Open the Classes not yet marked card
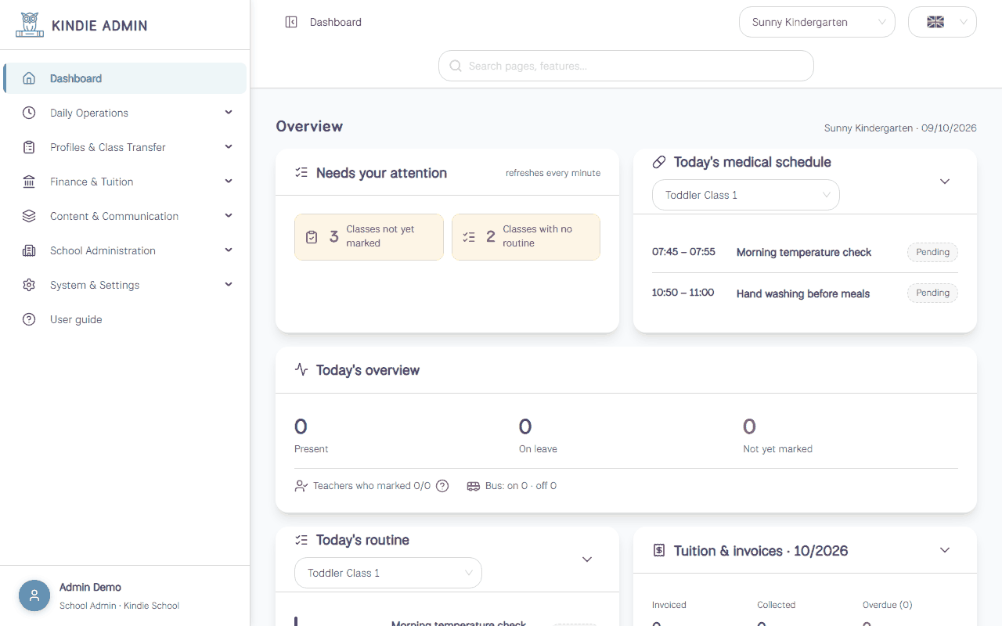This screenshot has height=626, width=1002. pyautogui.click(x=369, y=237)
